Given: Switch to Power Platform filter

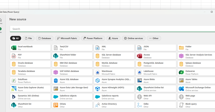Looking at the screenshot, I should coord(93,38).
